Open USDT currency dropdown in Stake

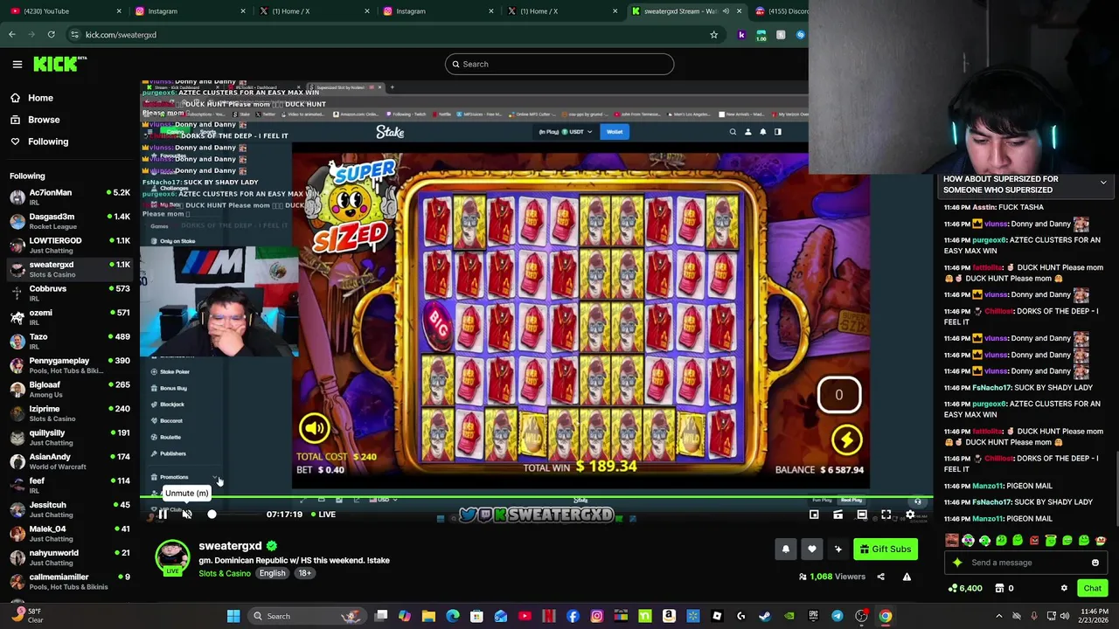pos(578,132)
